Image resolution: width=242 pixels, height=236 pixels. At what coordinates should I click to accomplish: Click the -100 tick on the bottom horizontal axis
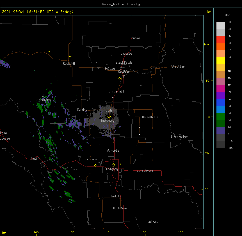click(x=35, y=232)
